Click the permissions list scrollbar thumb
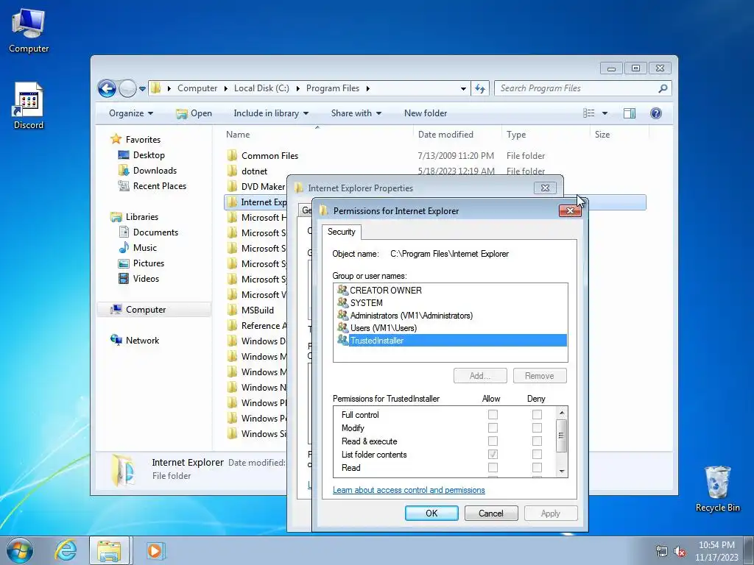 pos(561,436)
